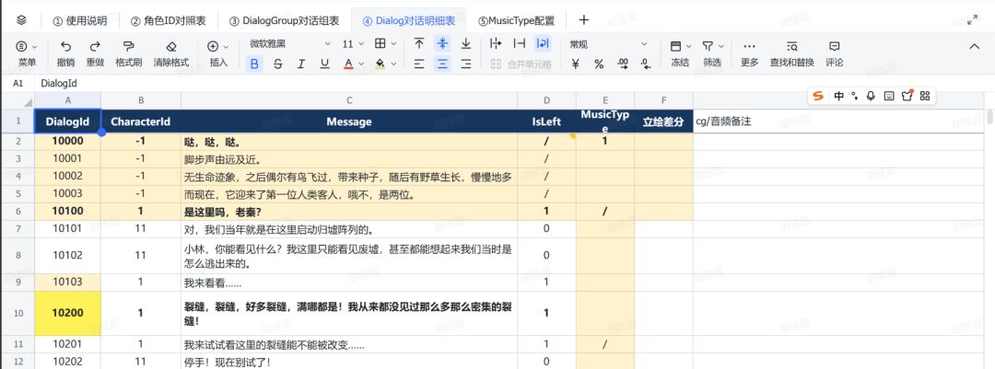
Task: Switch to ① 使用说明 tab
Action: [x=79, y=20]
